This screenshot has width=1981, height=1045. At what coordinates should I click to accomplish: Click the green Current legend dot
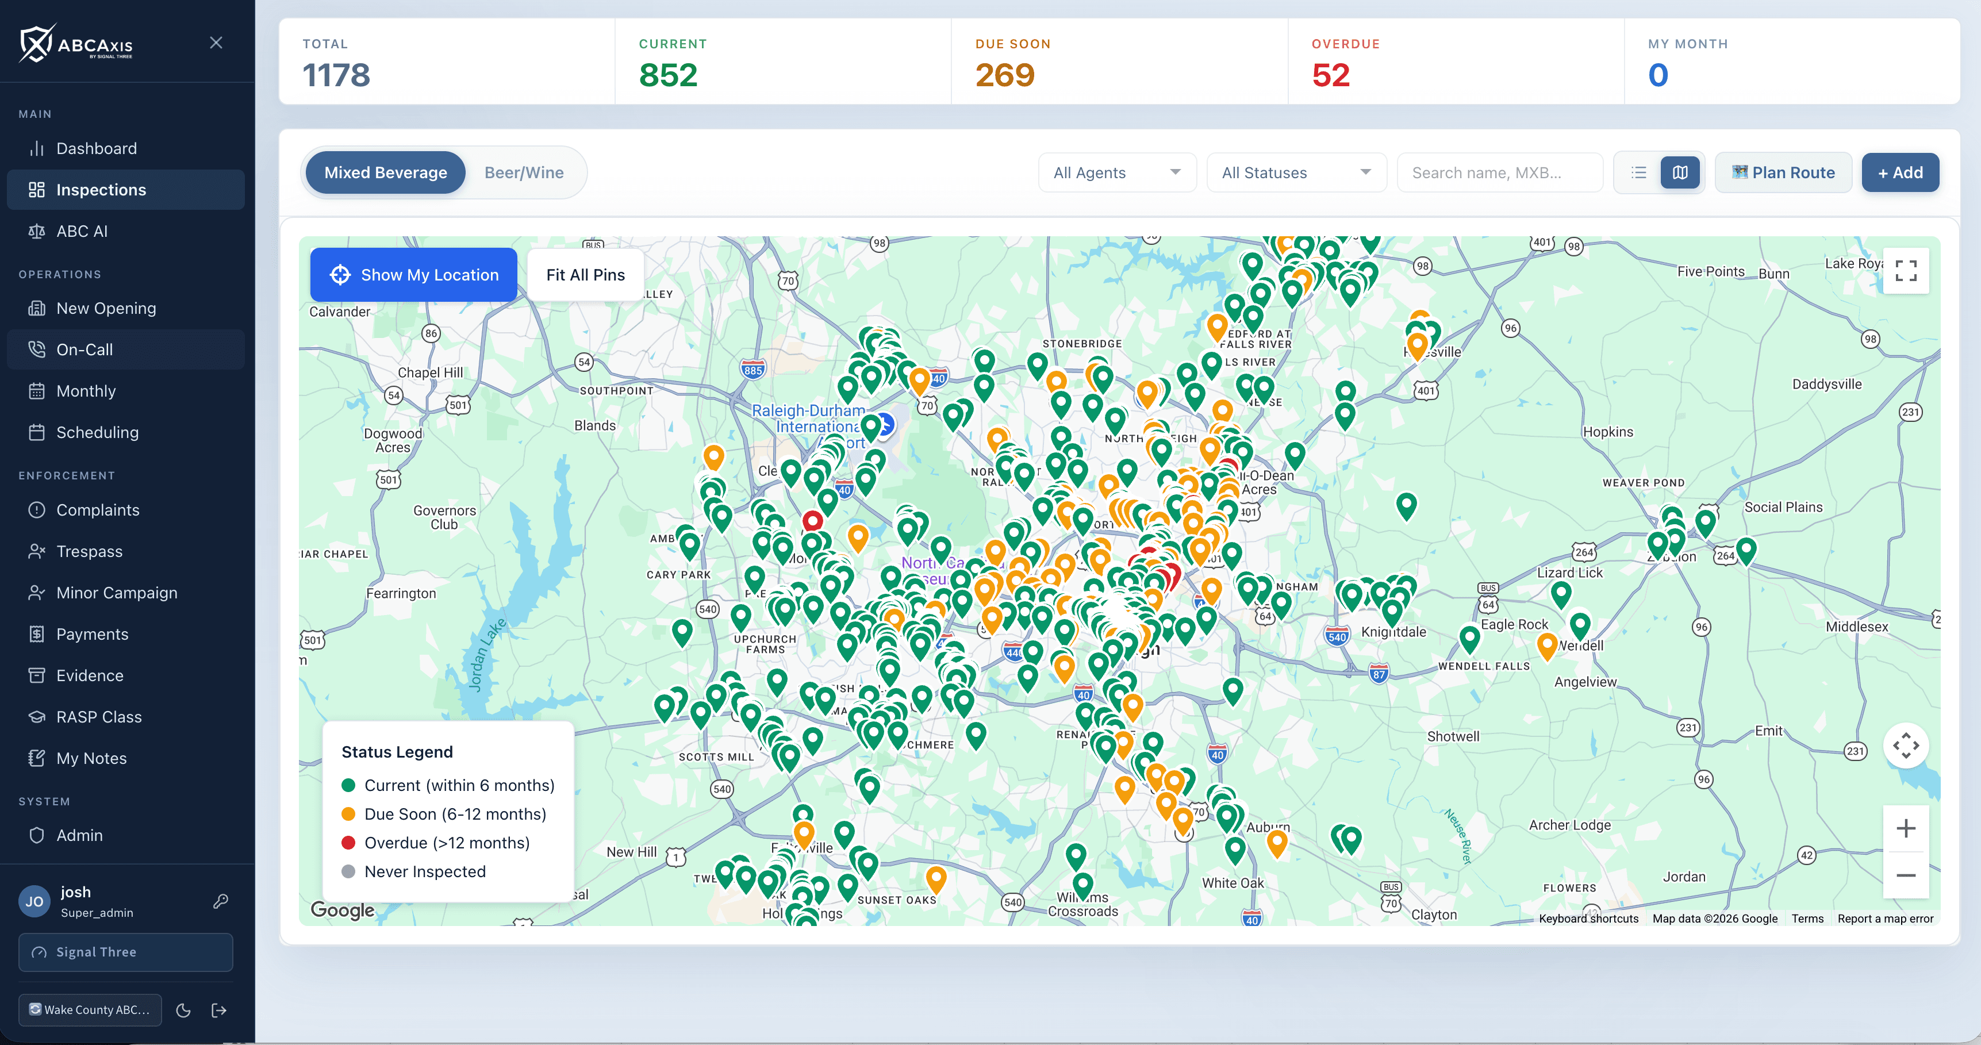tap(348, 785)
